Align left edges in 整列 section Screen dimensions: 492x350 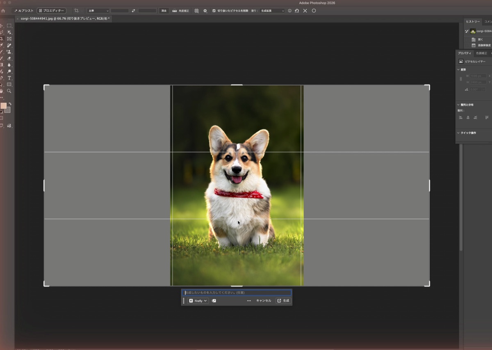[x=460, y=117]
